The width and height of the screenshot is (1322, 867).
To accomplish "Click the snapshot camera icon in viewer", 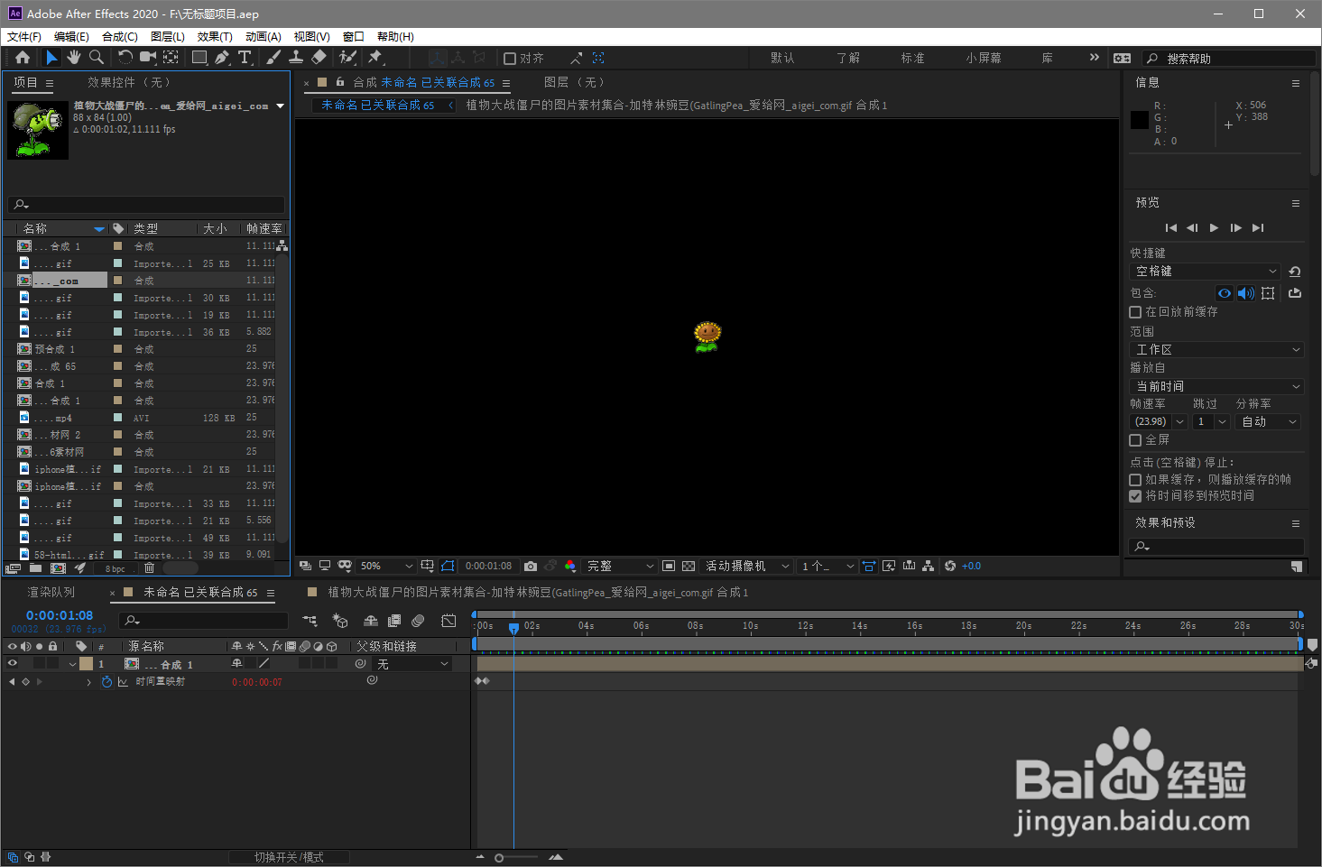I will (x=531, y=566).
